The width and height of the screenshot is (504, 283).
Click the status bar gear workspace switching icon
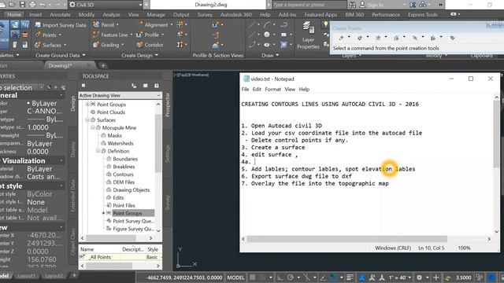point(419,277)
